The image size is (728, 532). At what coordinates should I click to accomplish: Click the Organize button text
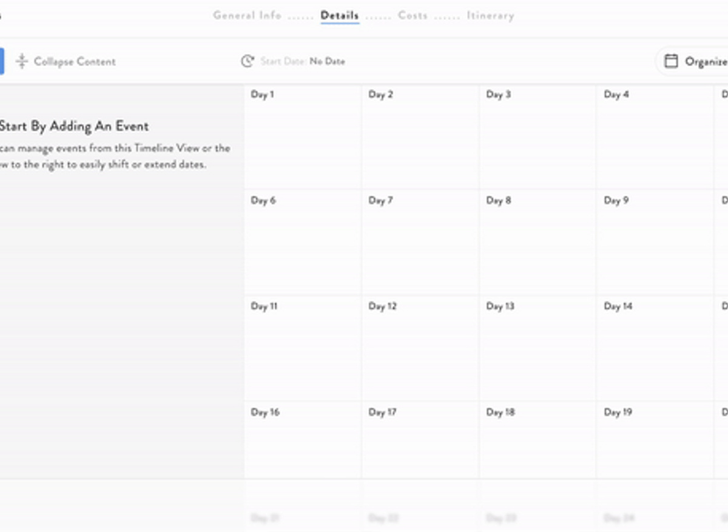[706, 61]
